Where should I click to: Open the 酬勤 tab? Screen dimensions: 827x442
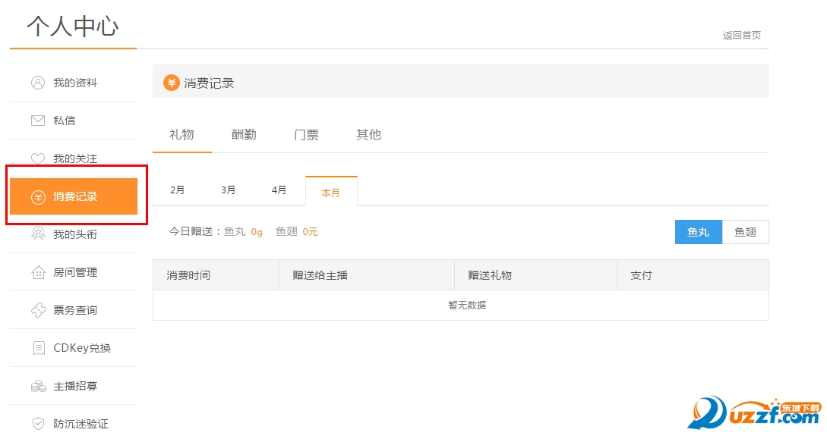(244, 135)
